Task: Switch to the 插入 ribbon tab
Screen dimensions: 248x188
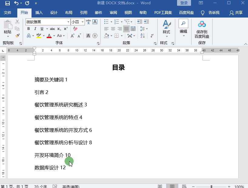Action: tap(39, 13)
